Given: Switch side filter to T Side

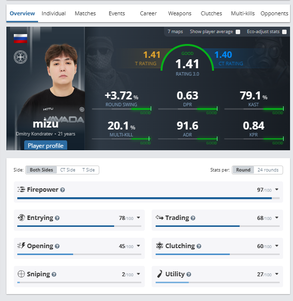Looking at the screenshot, I should (x=88, y=170).
